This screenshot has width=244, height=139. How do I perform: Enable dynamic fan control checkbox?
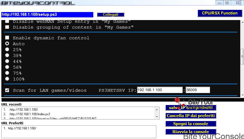click(7, 38)
